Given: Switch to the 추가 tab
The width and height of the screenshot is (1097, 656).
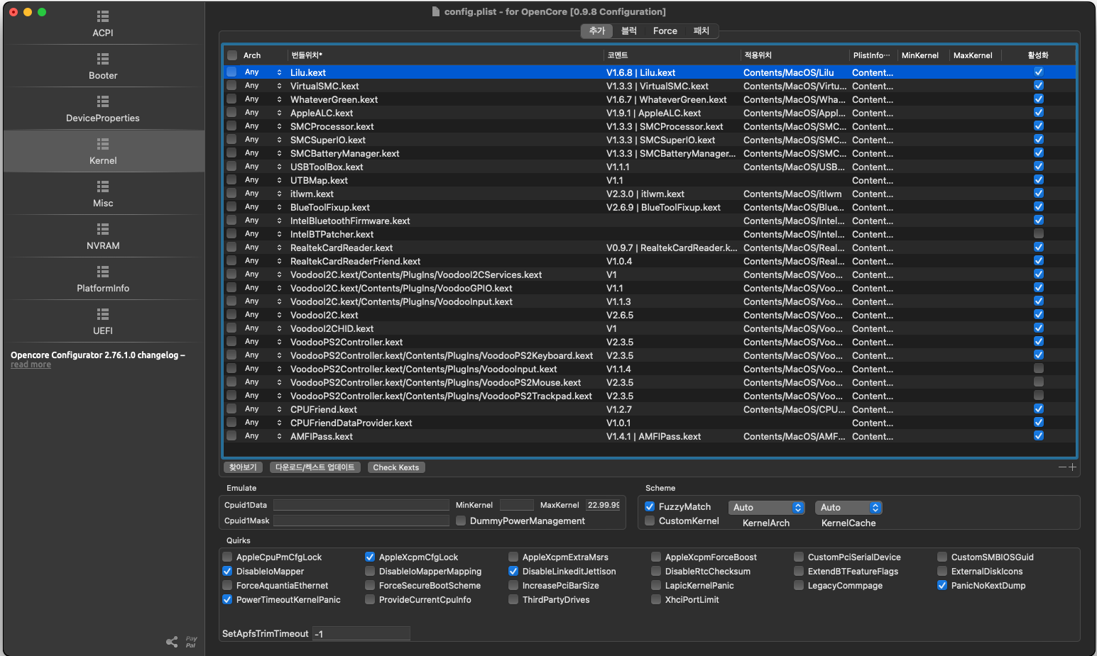Looking at the screenshot, I should (x=596, y=30).
